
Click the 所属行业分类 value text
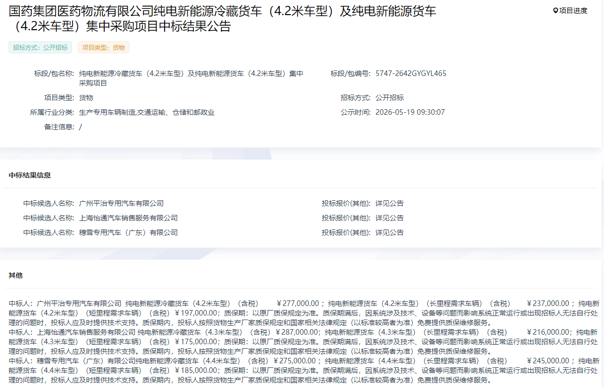pos(147,112)
